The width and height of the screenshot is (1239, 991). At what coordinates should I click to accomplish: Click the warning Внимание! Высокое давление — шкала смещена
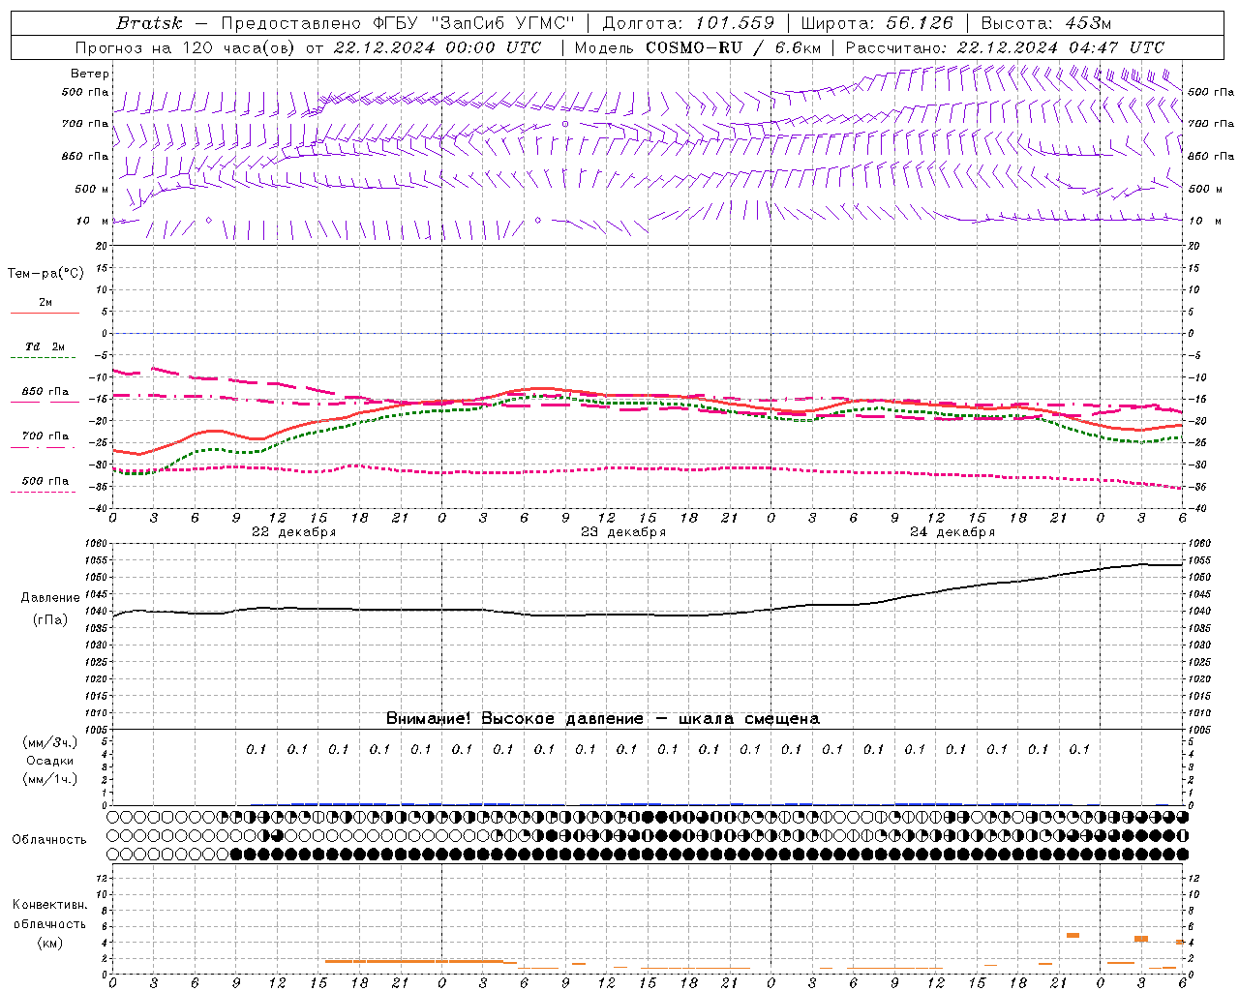coord(602,718)
